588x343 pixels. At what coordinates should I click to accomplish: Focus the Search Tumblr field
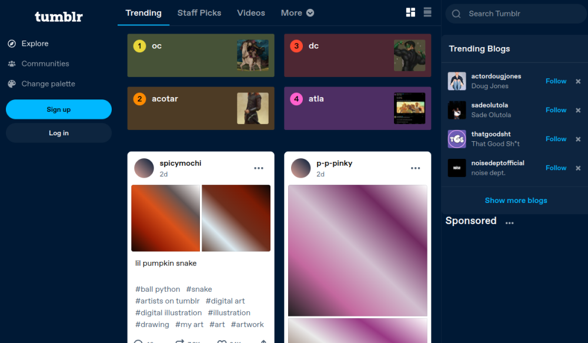coord(516,14)
